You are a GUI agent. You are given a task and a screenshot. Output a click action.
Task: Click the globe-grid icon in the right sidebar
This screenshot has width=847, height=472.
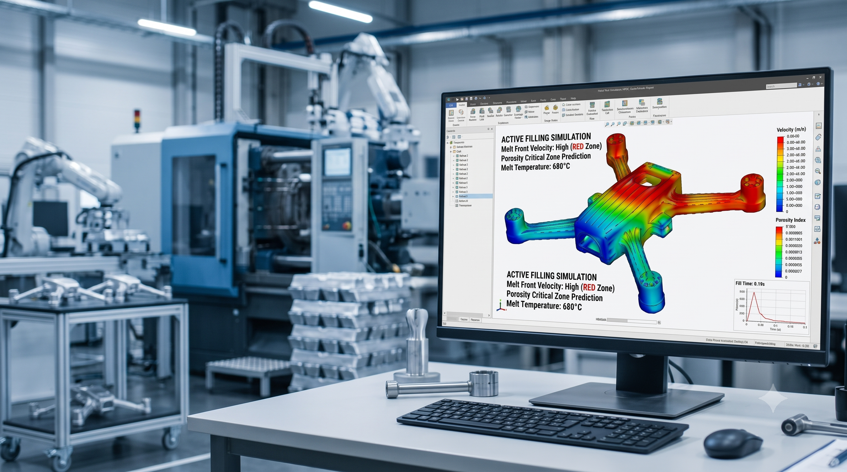(818, 160)
